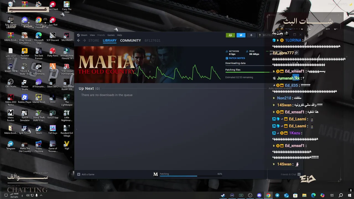The image size is (354, 199).
Task: Open Roblox Player desktop shortcut
Action: pos(25,99)
